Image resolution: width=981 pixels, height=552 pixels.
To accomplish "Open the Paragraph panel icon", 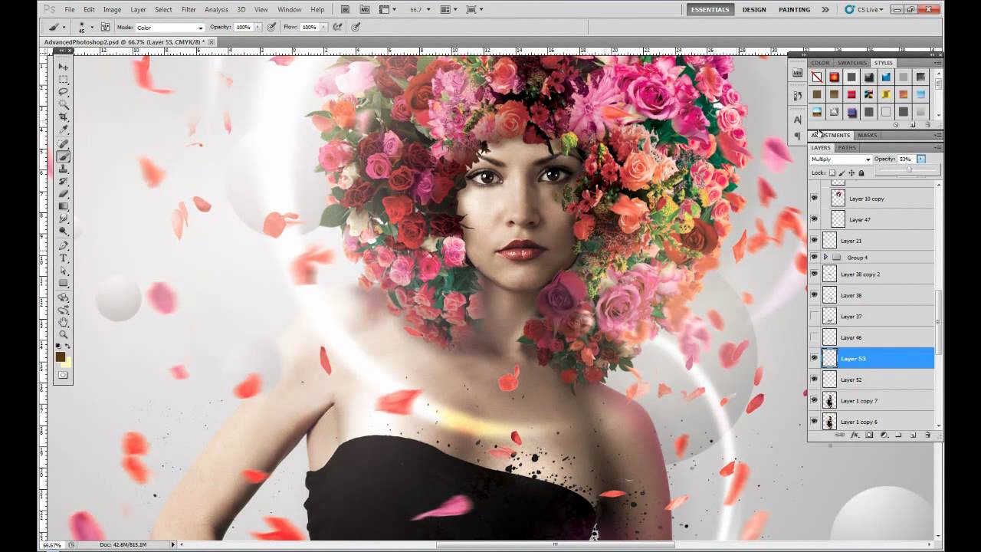I will coord(797,136).
